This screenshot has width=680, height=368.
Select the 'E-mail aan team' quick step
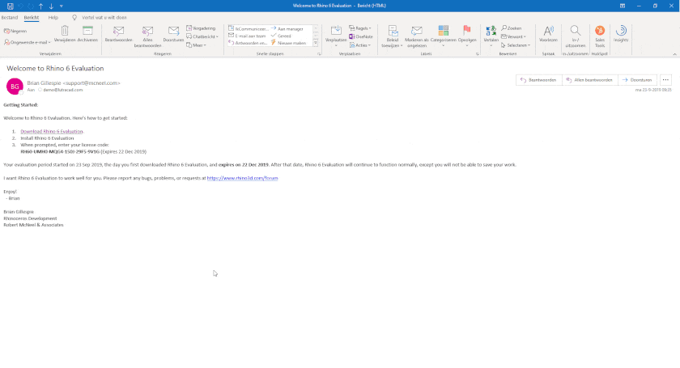(x=247, y=36)
